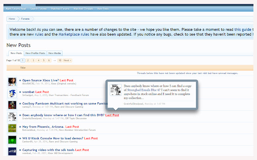Viewport: 257px width, 160px height.
Task: Open Watched Forums
Action: pos(60,9)
